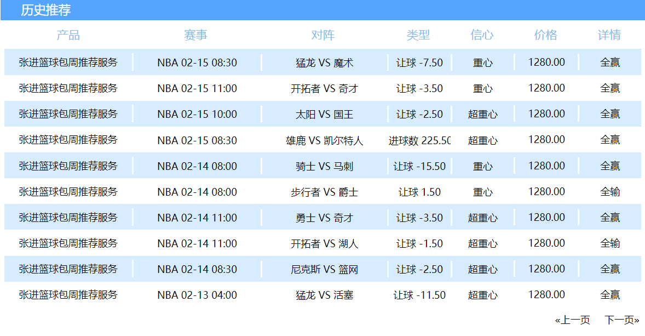Select matchup 雄鹿 VS 凯尔特人

pyautogui.click(x=325, y=140)
